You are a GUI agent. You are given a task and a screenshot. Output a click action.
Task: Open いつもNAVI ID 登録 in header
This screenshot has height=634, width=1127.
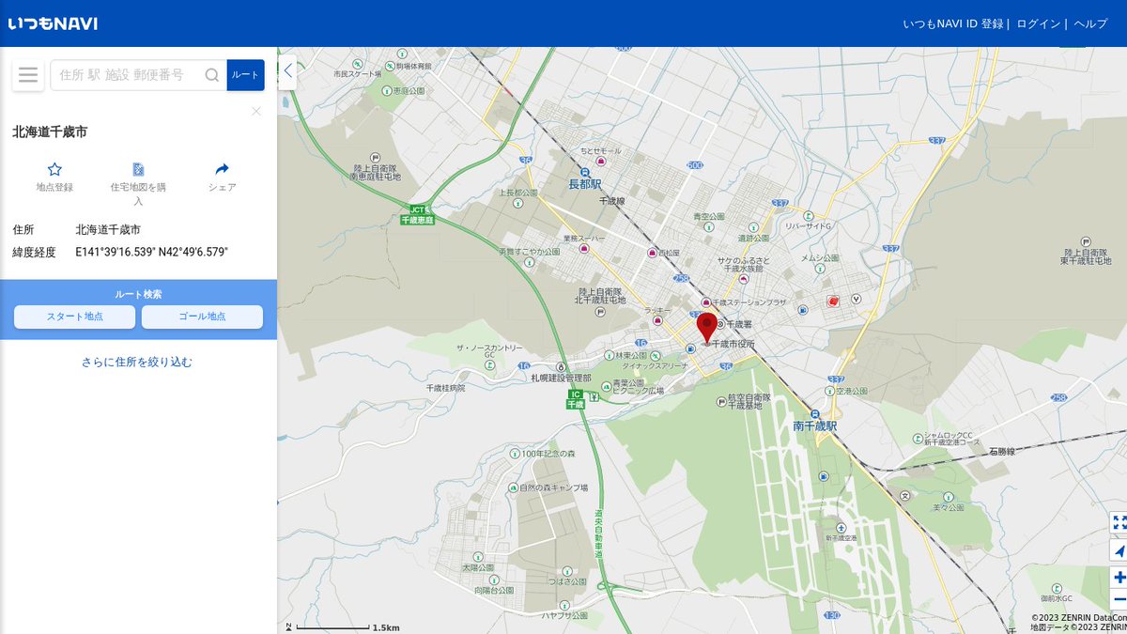[953, 23]
